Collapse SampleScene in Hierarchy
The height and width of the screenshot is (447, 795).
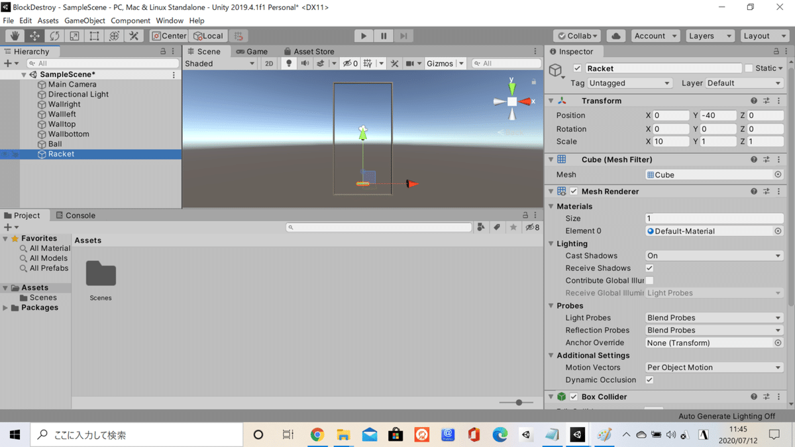tap(24, 75)
